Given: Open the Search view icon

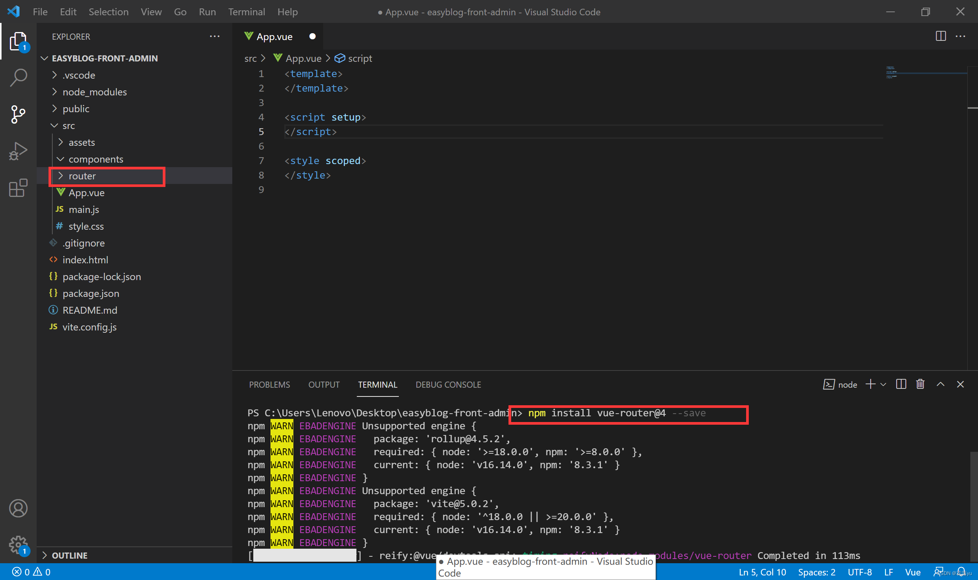Looking at the screenshot, I should click(18, 77).
